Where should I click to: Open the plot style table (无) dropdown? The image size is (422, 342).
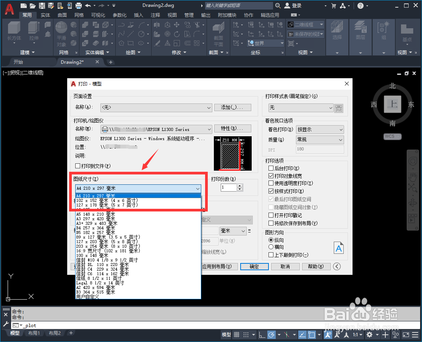[301, 108]
